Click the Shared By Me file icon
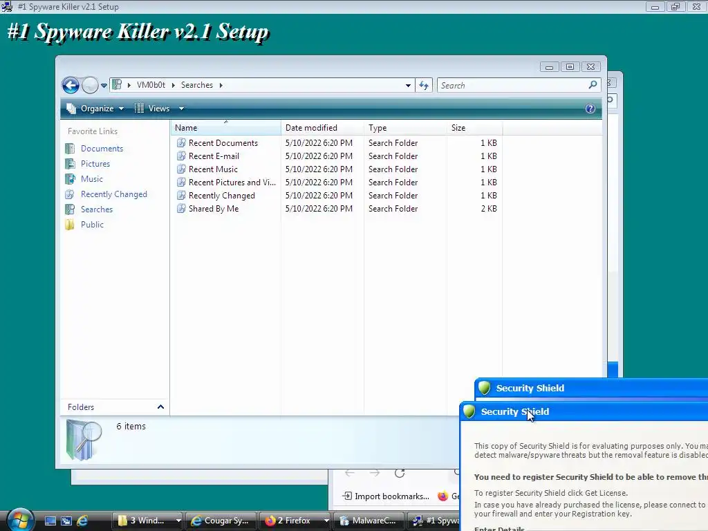Image resolution: width=708 pixels, height=531 pixels. tap(181, 208)
